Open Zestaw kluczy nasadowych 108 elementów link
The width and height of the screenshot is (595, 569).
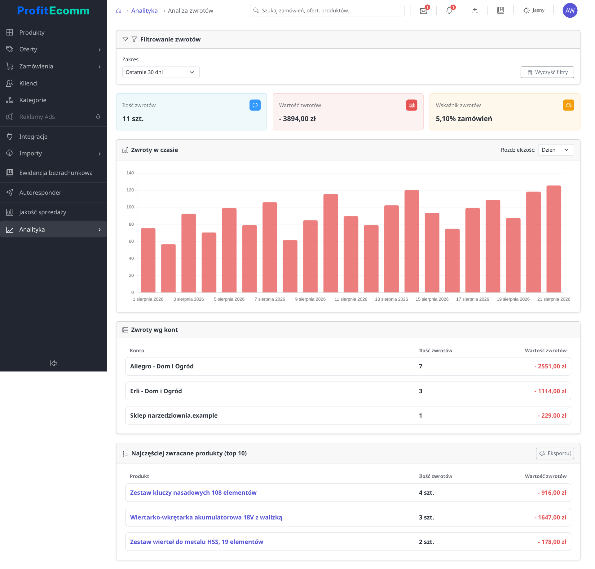pos(193,493)
